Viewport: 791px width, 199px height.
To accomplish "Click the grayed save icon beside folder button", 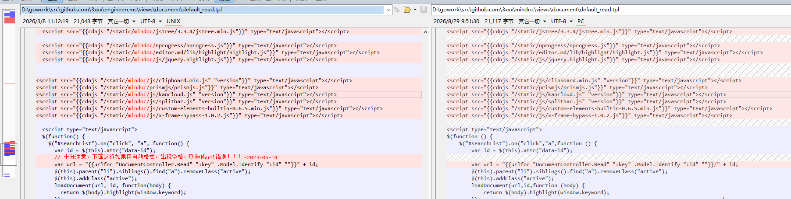I will click(x=423, y=10).
